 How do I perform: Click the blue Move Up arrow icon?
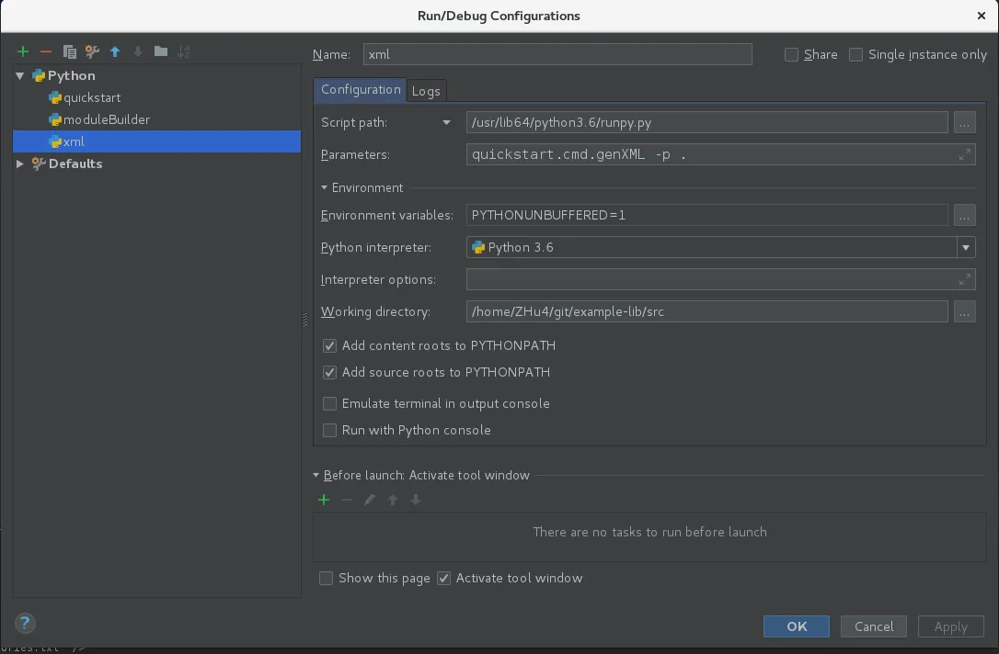point(115,52)
